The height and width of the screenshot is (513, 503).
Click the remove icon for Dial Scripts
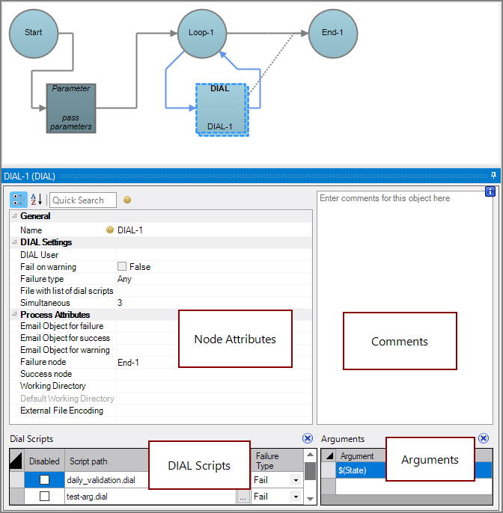[308, 439]
